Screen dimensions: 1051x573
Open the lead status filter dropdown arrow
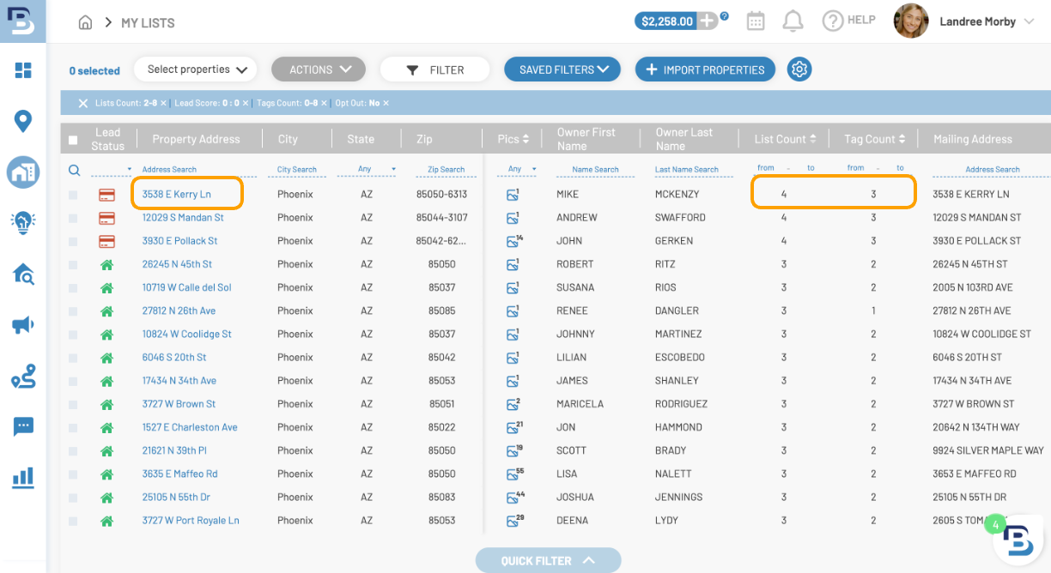129,170
